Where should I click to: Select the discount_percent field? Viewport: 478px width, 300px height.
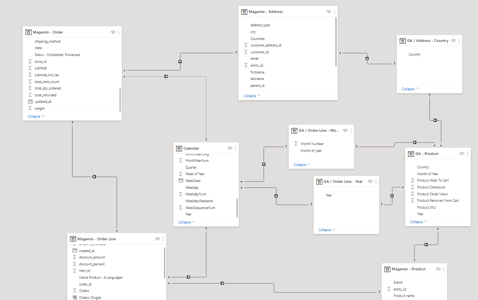coord(92,264)
